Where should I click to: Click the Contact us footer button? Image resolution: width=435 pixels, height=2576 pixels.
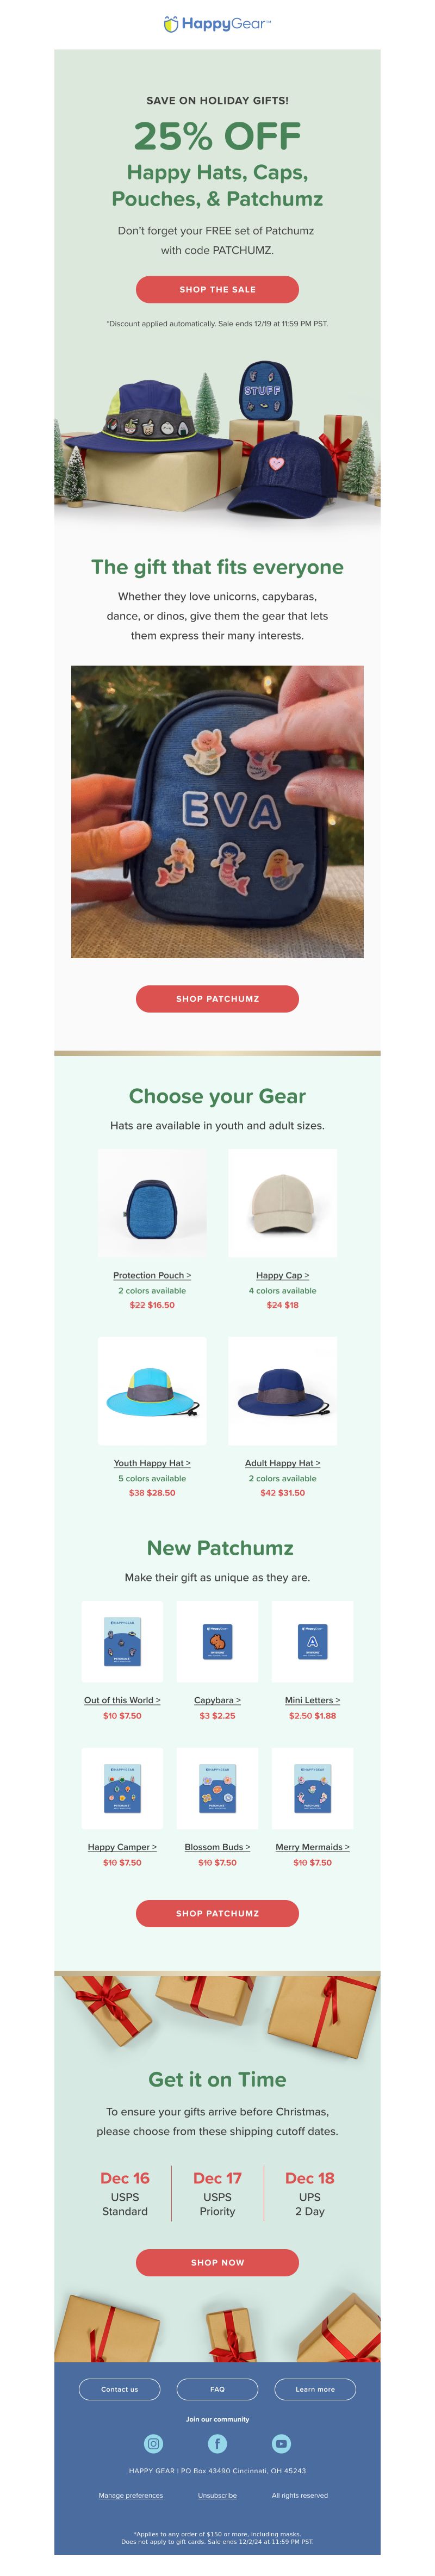point(119,2389)
